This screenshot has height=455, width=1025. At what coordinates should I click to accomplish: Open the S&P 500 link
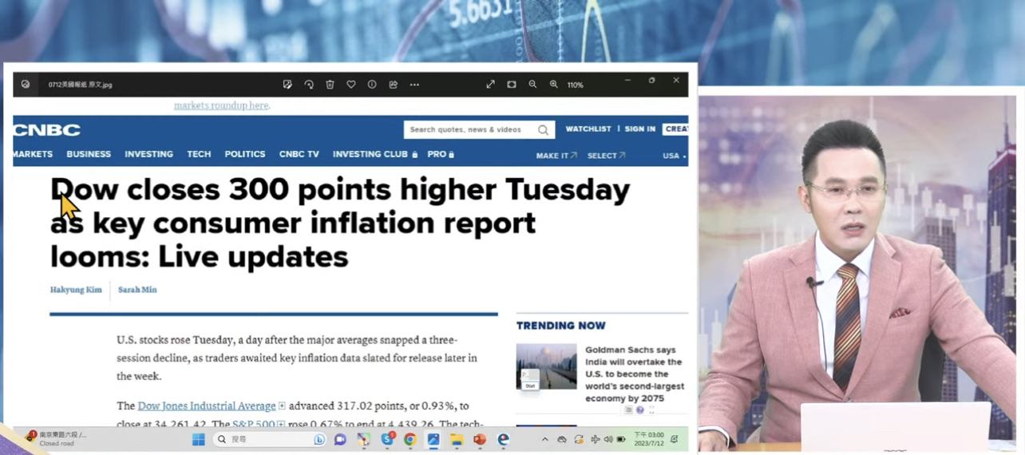254,424
